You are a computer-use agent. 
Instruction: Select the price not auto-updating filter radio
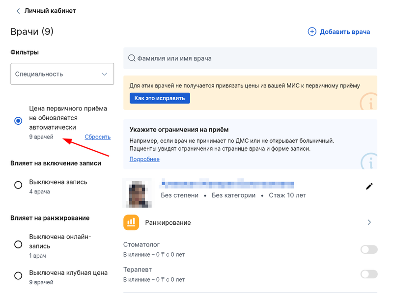pyautogui.click(x=18, y=121)
